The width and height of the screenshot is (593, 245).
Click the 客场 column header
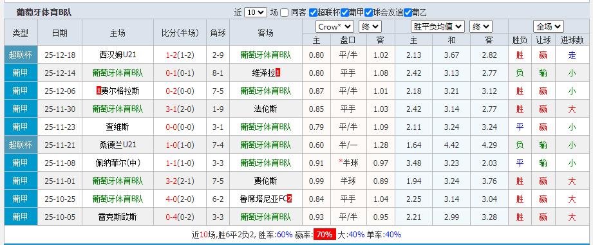(x=265, y=33)
